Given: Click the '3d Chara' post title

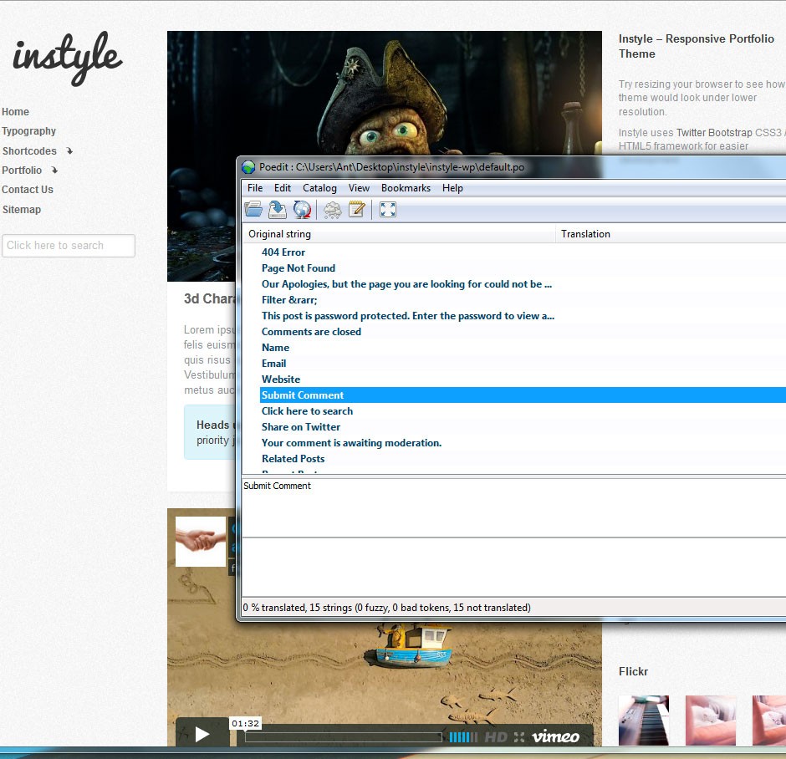Looking at the screenshot, I should [210, 299].
